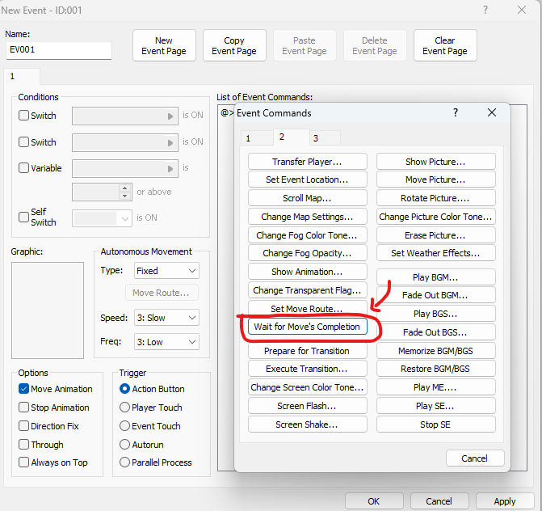The height and width of the screenshot is (511, 542).
Task: Enable the Always on Top option
Action: point(24,462)
